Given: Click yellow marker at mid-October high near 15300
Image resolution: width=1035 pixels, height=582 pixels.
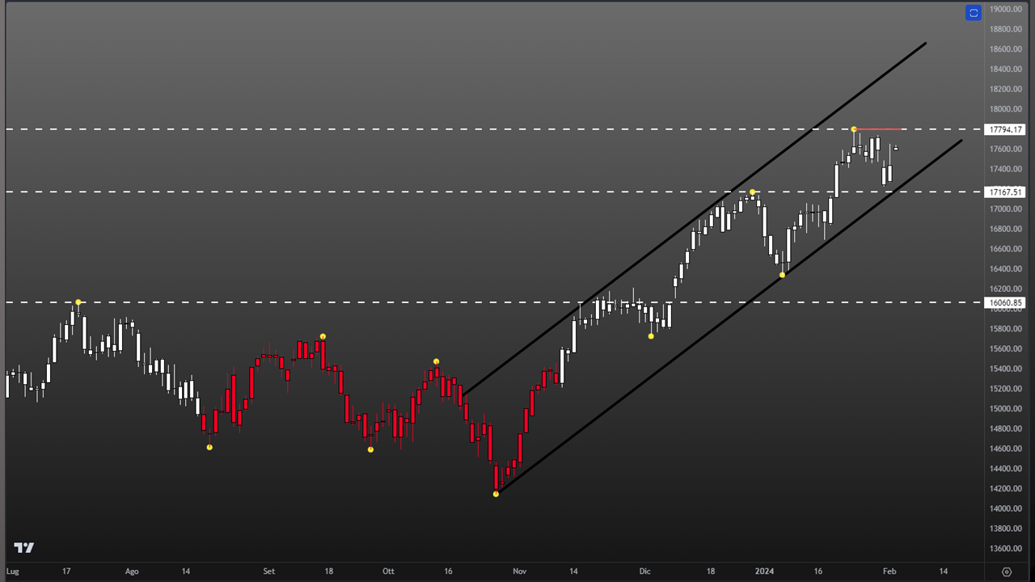Looking at the screenshot, I should point(436,361).
